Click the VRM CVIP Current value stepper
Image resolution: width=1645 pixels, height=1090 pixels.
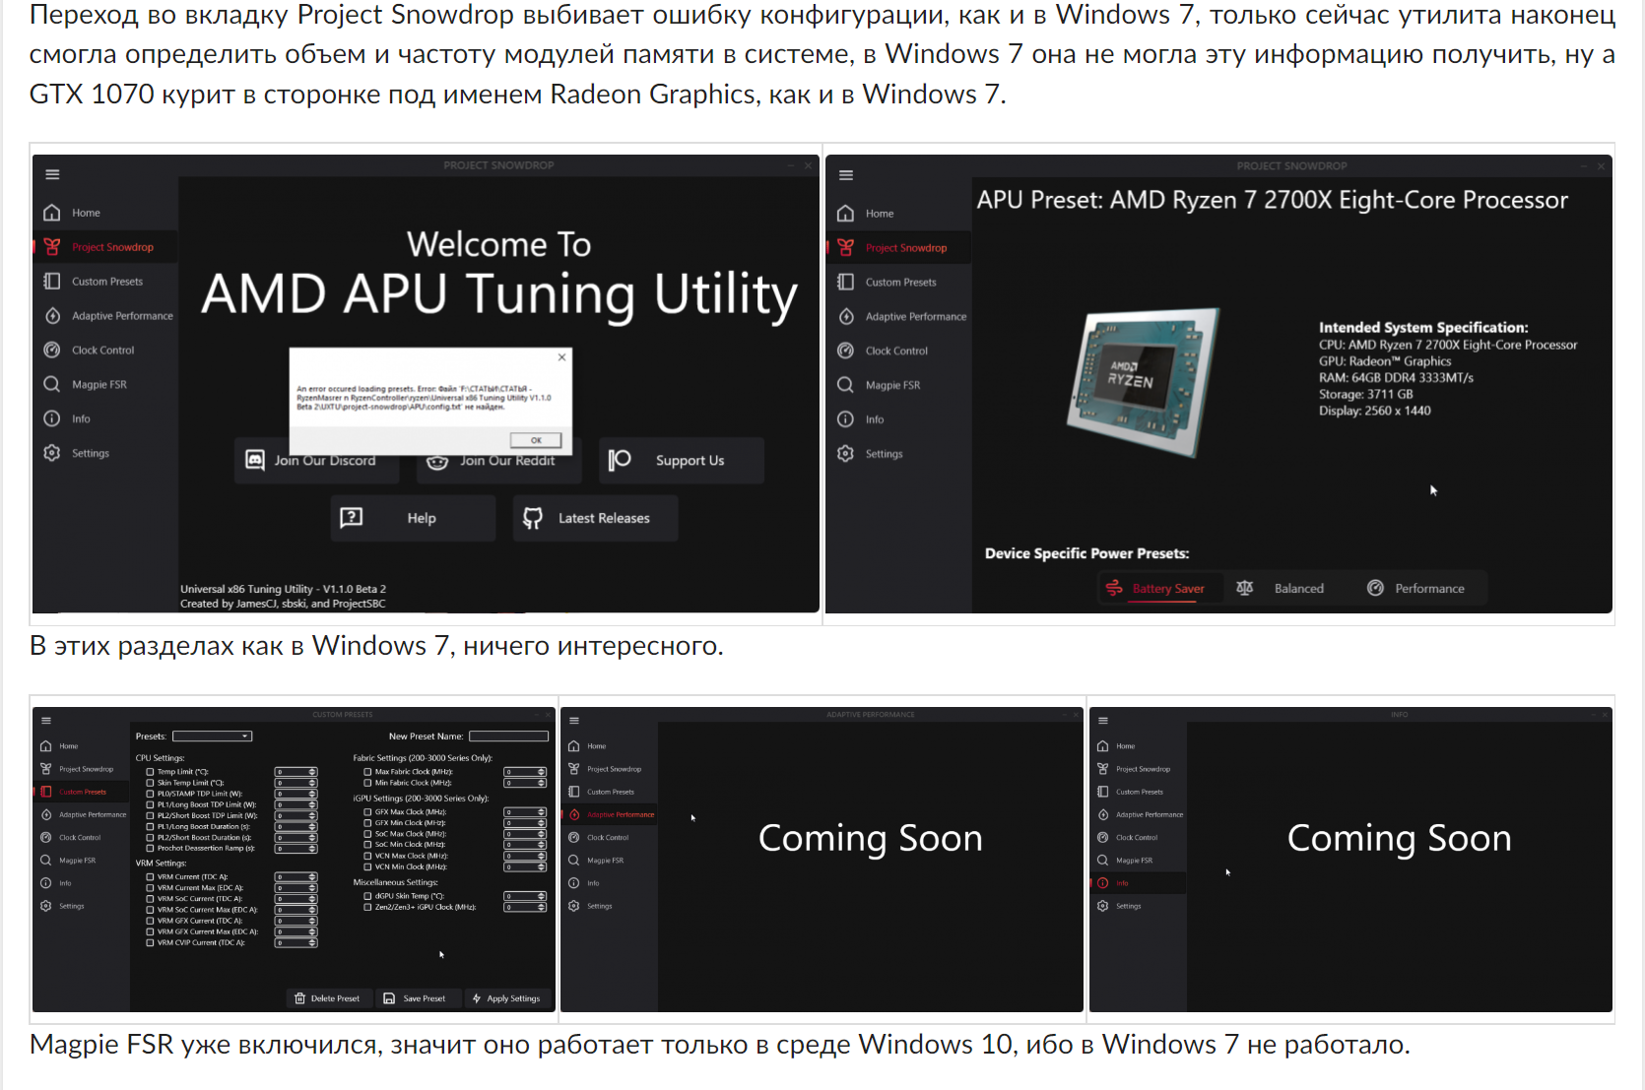(296, 942)
